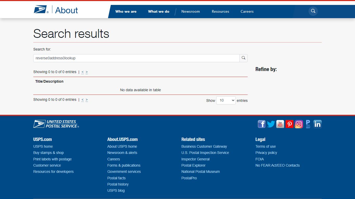Screen dimensions: 355x199
Task: Go to next page in top pager
Action: coord(87,72)
